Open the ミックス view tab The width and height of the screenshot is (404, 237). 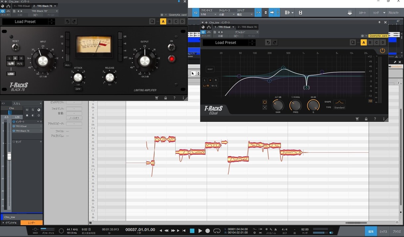point(383,231)
